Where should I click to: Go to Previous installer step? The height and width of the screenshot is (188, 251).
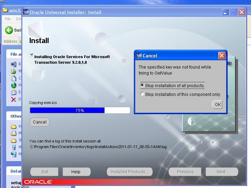185,172
